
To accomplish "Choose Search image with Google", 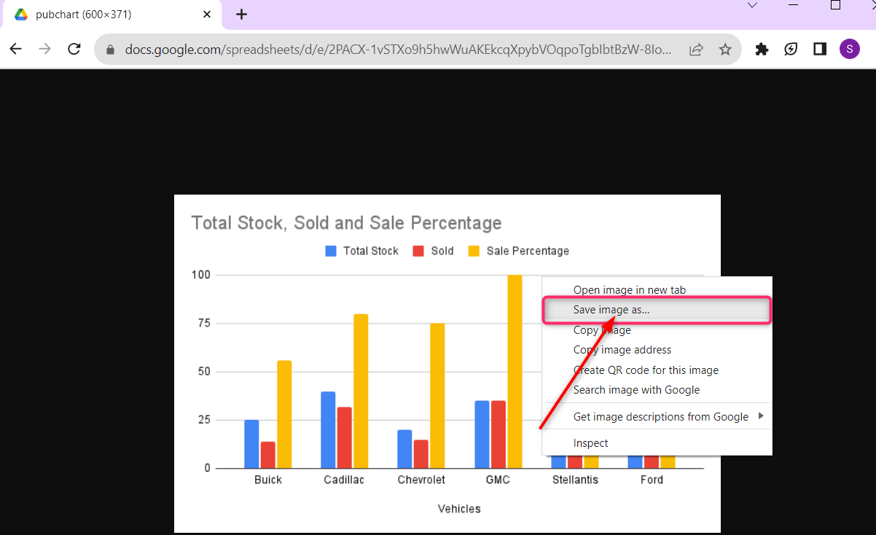I will coord(636,390).
